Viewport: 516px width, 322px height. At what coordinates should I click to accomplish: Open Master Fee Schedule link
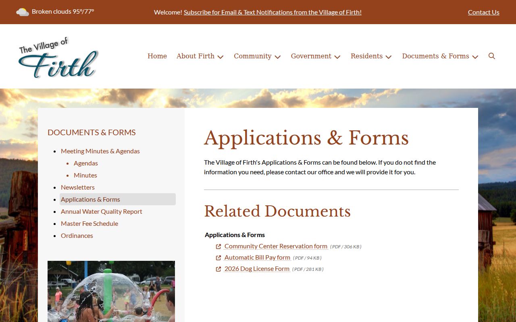(89, 223)
